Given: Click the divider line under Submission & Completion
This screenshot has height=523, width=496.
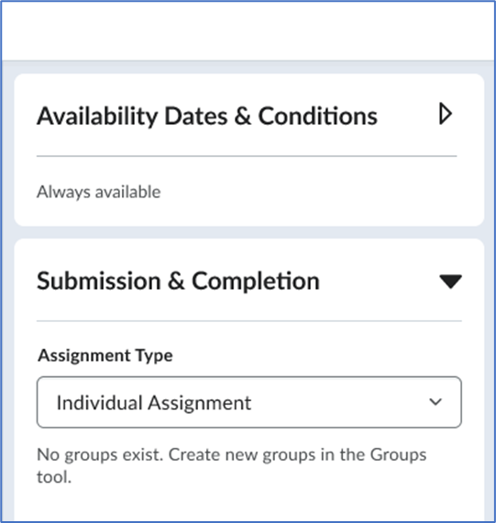Looking at the screenshot, I should coord(249,321).
